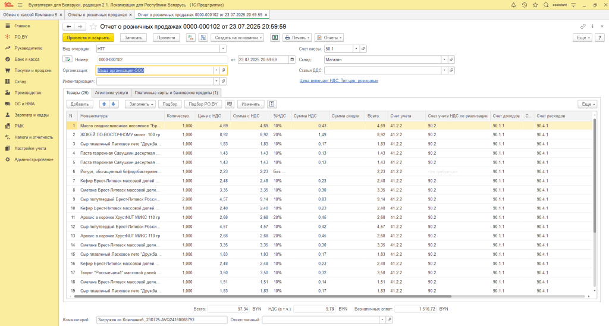Open the notifications bell icon
This screenshot has height=326, width=609.
point(513,5)
